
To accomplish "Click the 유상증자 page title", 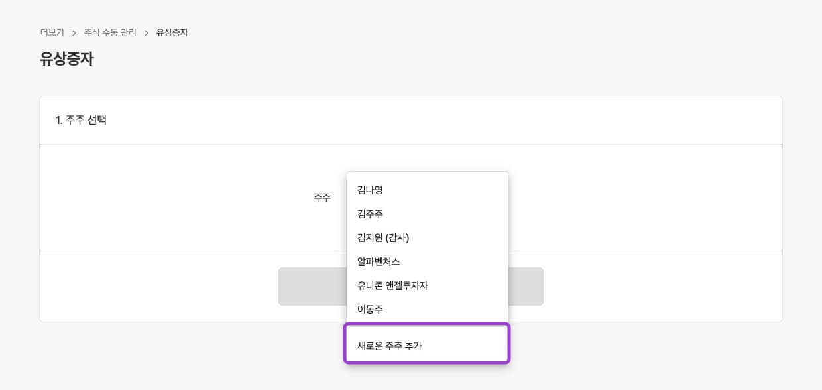I will pyautogui.click(x=67, y=59).
